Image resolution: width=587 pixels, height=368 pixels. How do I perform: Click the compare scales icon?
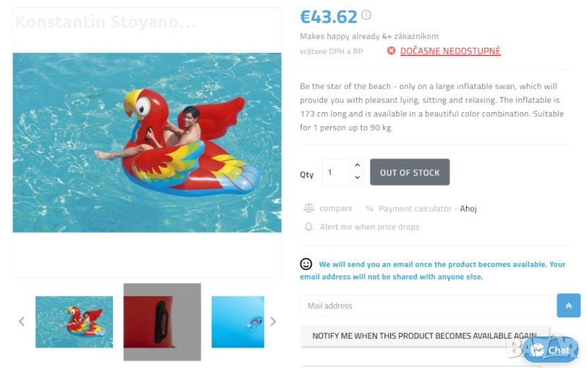[x=309, y=209]
